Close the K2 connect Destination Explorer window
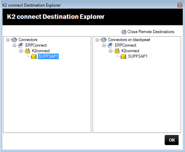 coord(180,5)
